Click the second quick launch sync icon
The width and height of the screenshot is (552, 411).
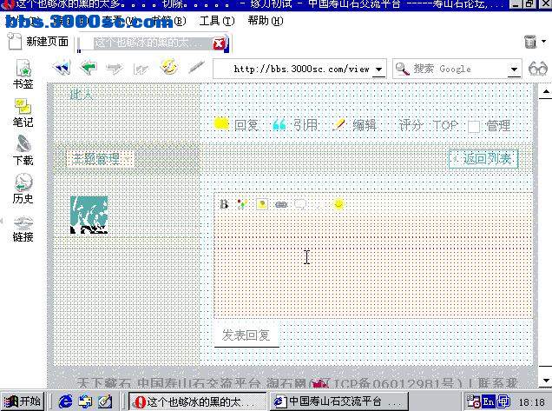[x=85, y=401]
